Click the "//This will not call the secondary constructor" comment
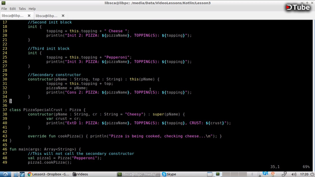The width and height of the screenshot is (315, 177). pyautogui.click(x=81, y=154)
